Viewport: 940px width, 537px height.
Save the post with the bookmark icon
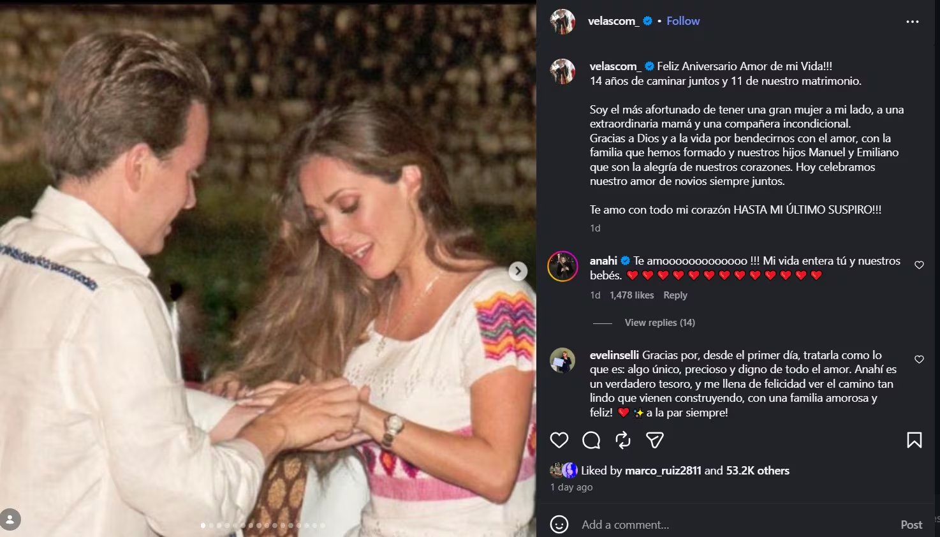pyautogui.click(x=915, y=440)
